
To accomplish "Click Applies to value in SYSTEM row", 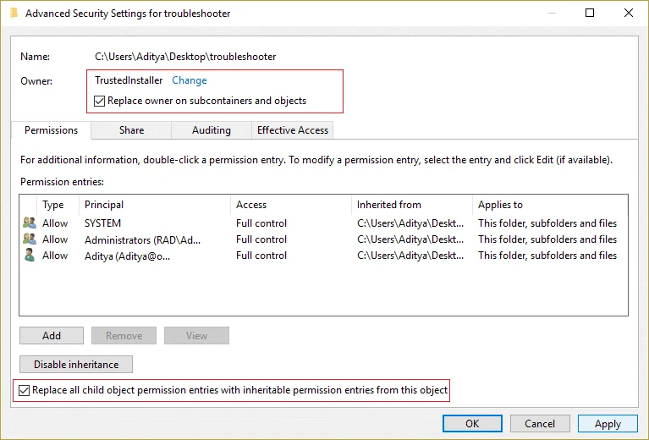I will (x=547, y=223).
